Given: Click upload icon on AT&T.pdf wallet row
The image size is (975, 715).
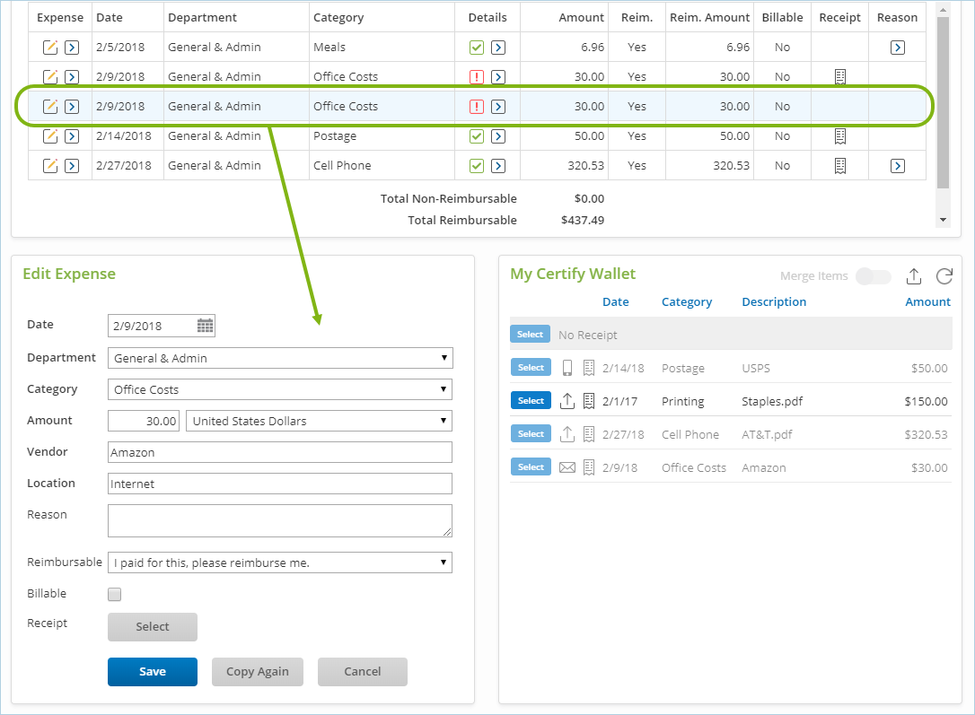Looking at the screenshot, I should click(x=567, y=434).
